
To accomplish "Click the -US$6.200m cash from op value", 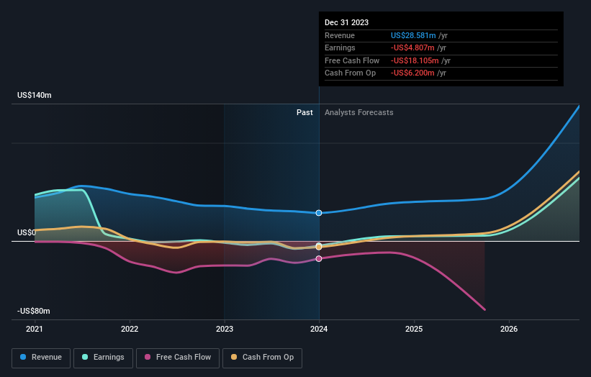I will (x=412, y=73).
